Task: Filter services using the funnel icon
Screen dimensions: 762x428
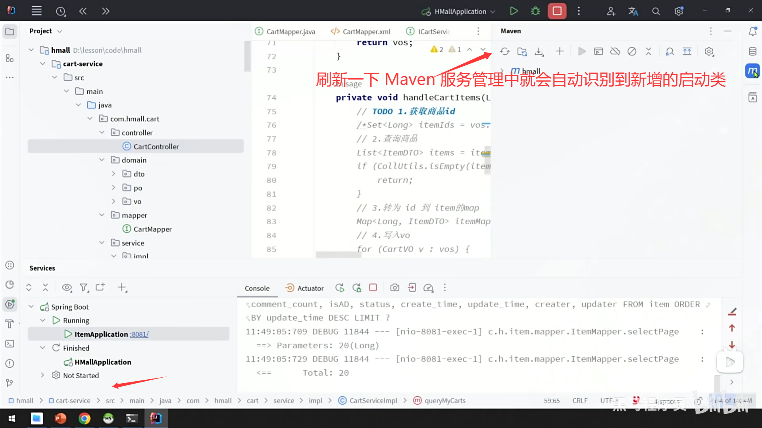Action: (84, 288)
